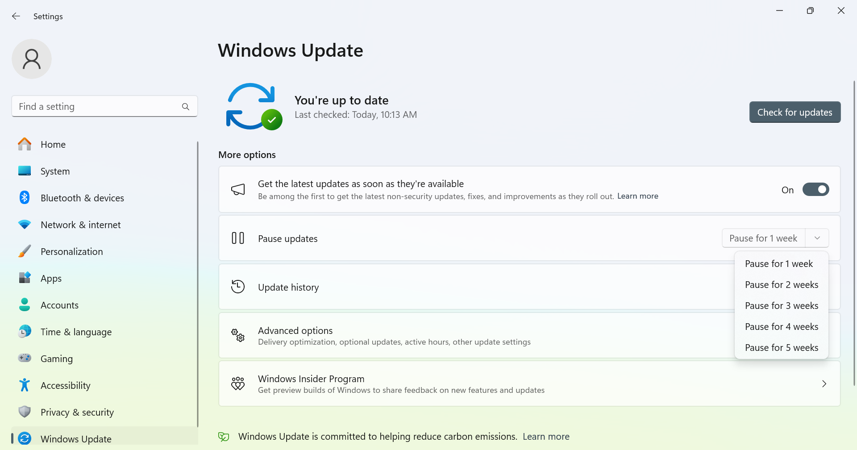Click the main page vertical scrollbar
The image size is (857, 450).
[x=854, y=232]
